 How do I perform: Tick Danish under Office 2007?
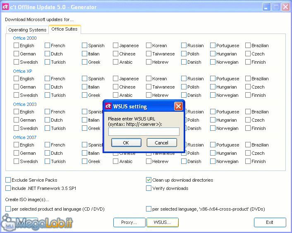[184, 161]
